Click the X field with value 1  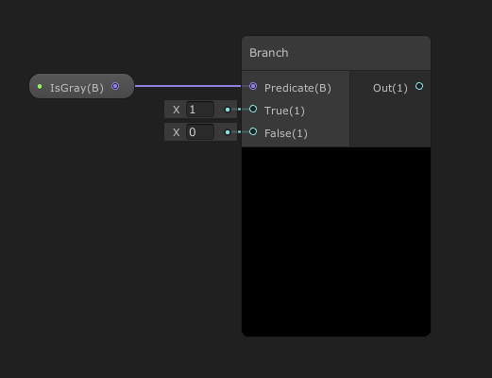tap(200, 110)
